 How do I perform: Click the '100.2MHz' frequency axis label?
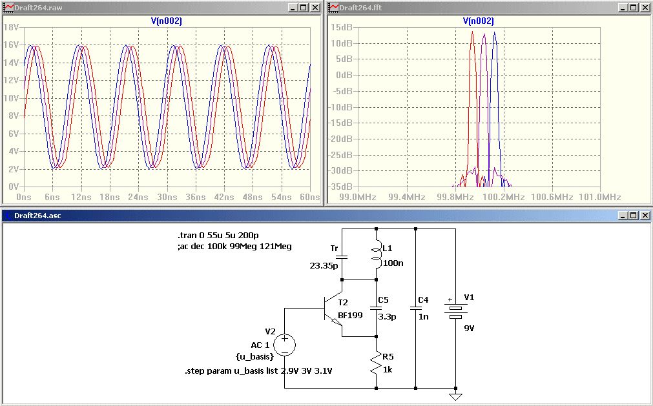[x=504, y=197]
